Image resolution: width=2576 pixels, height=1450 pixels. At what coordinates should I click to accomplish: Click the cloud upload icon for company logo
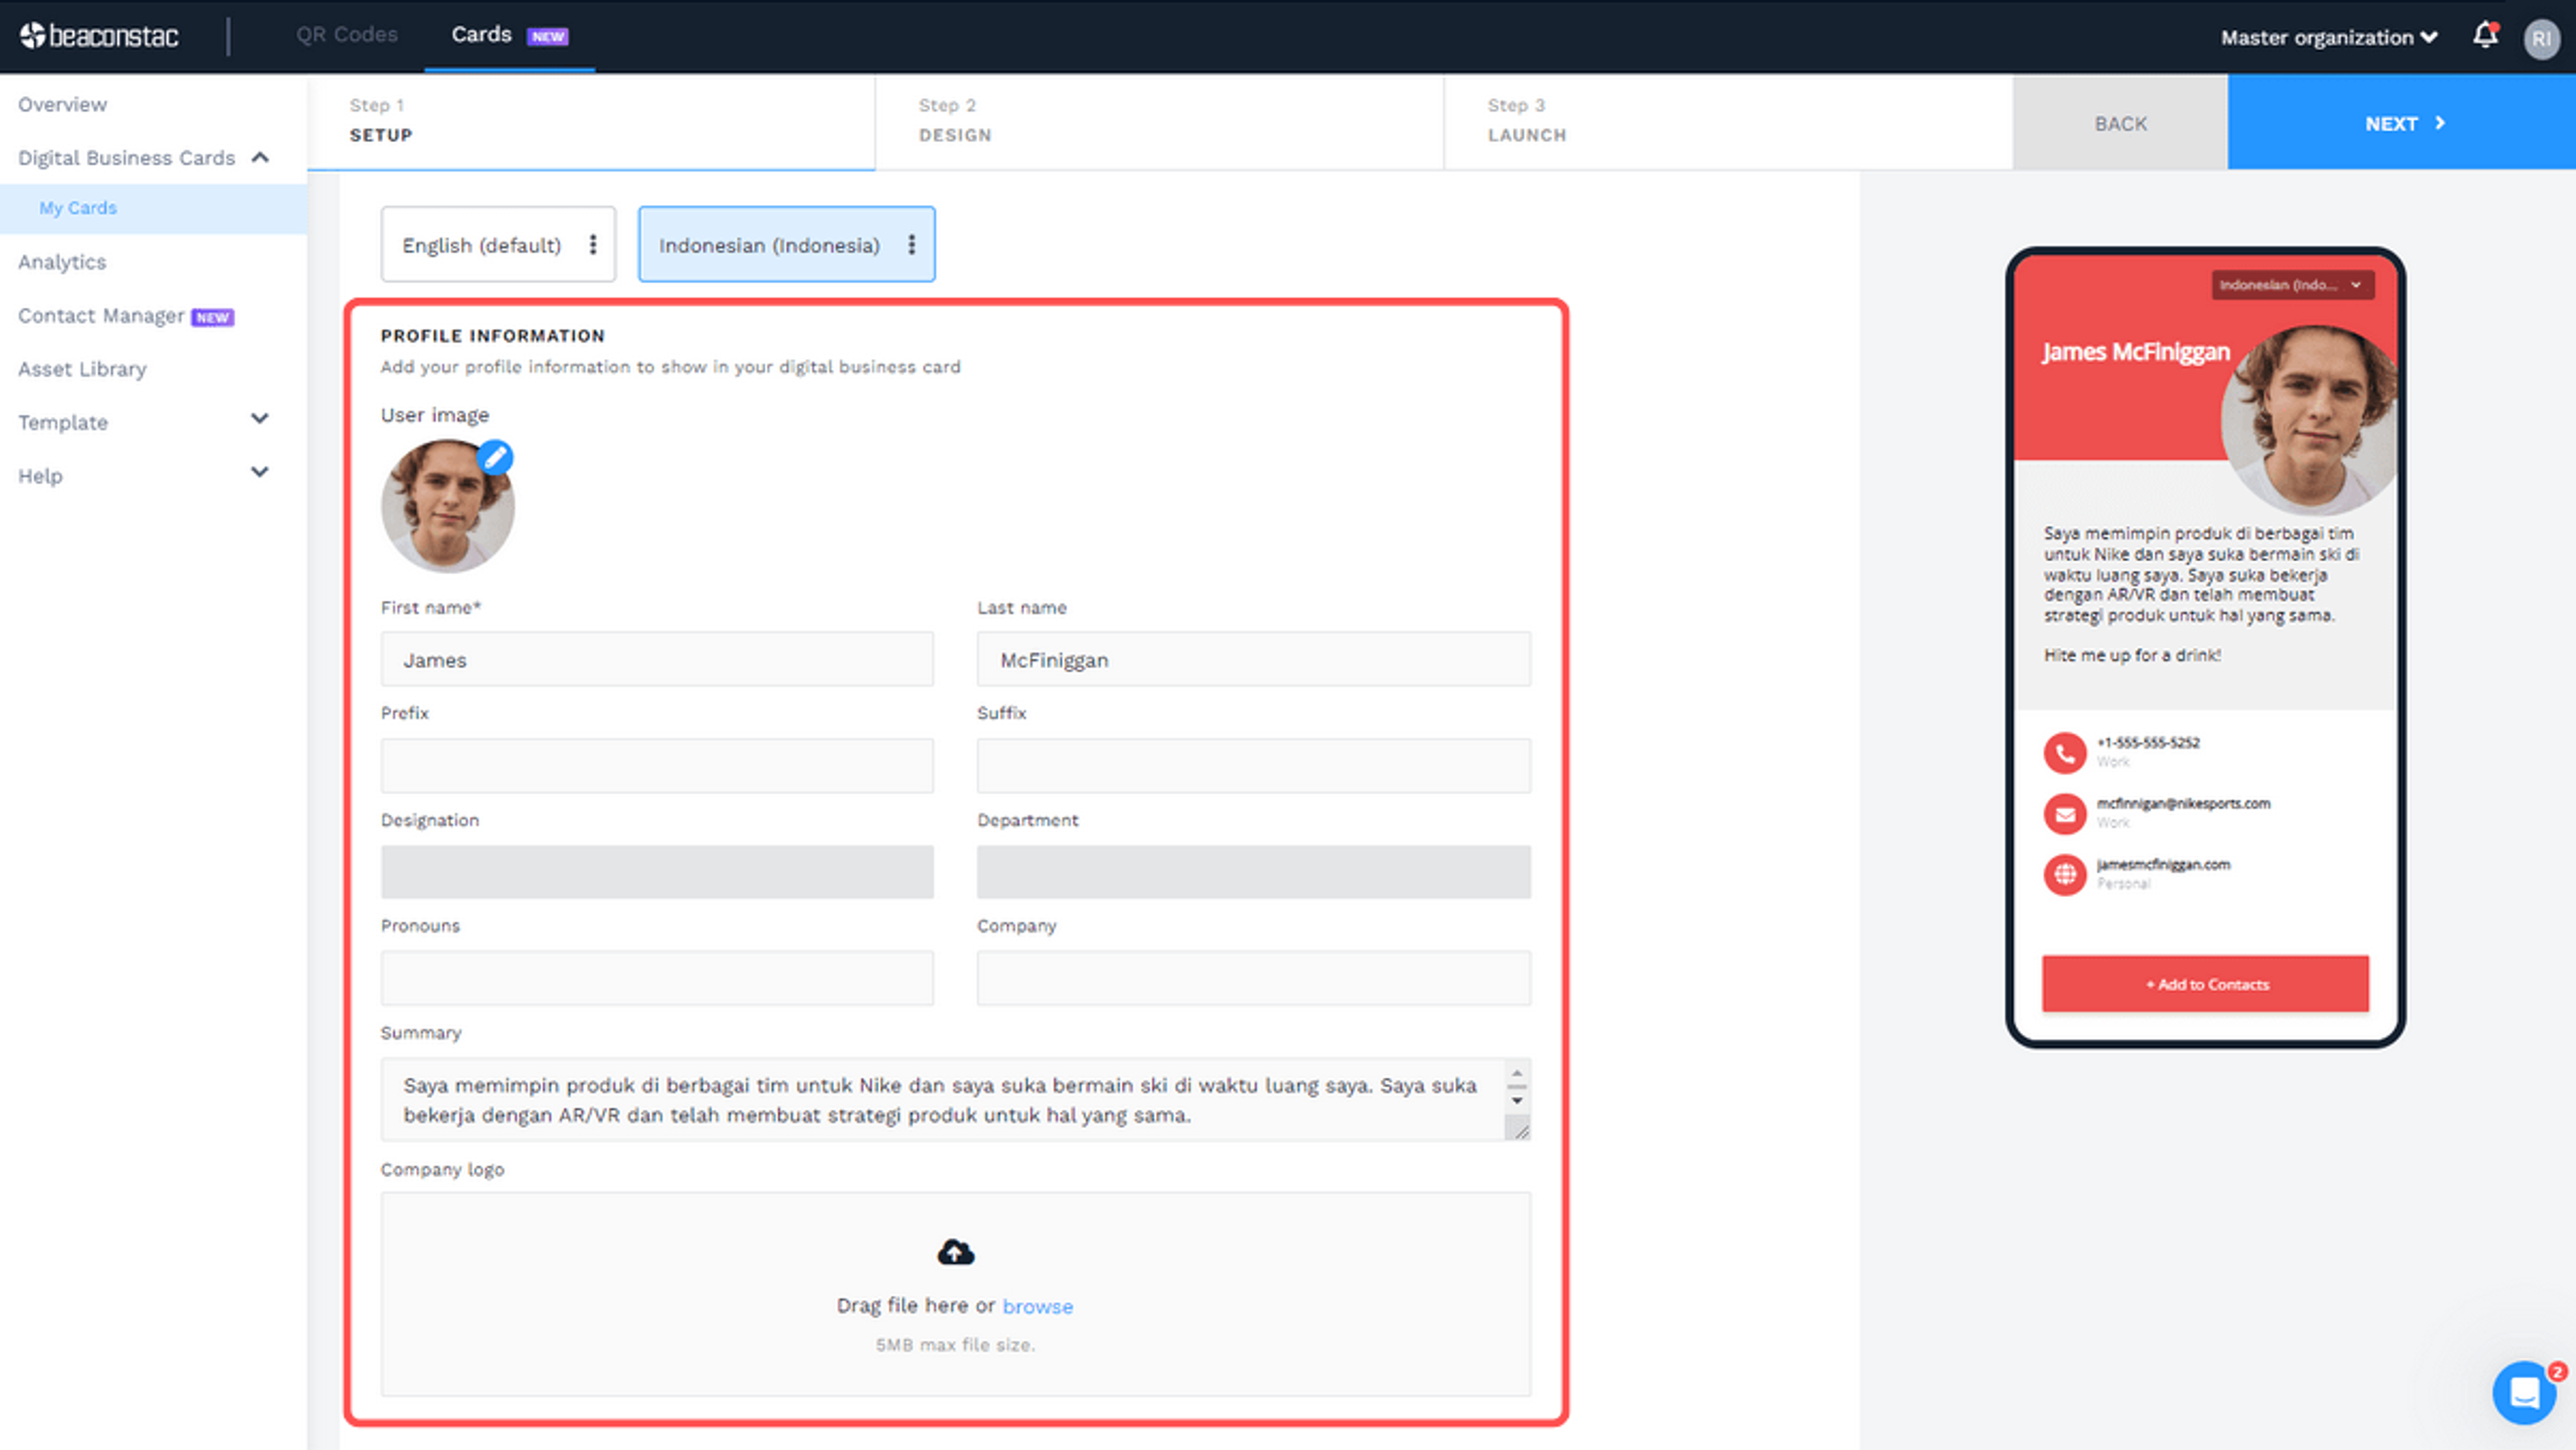pos(955,1252)
